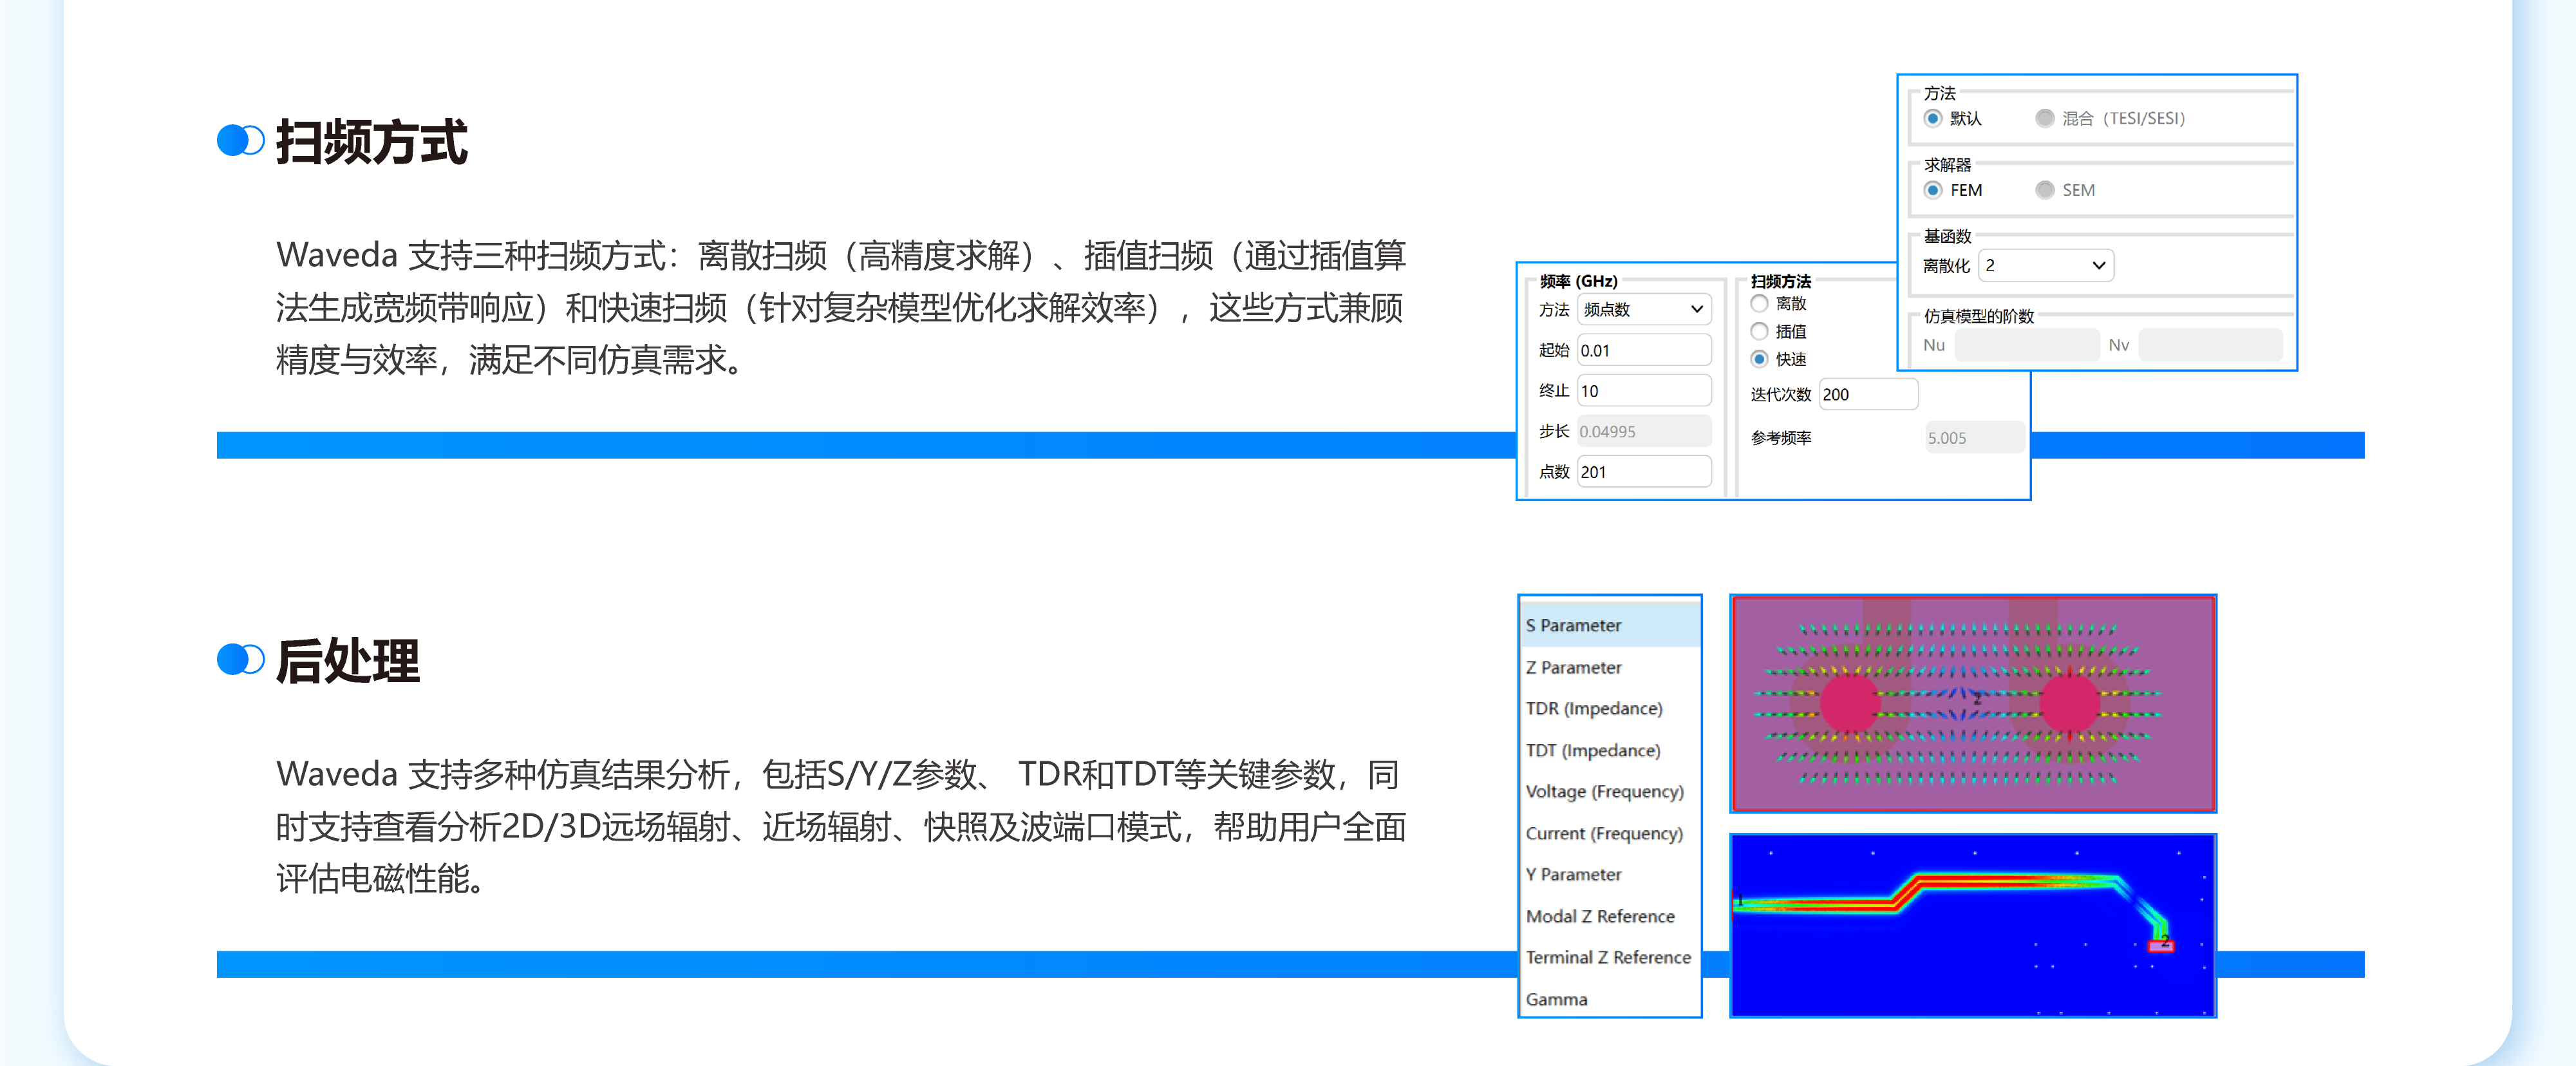Viewport: 2576px width, 1066px height.
Task: Select S Parameter in results list
Action: (1610, 625)
